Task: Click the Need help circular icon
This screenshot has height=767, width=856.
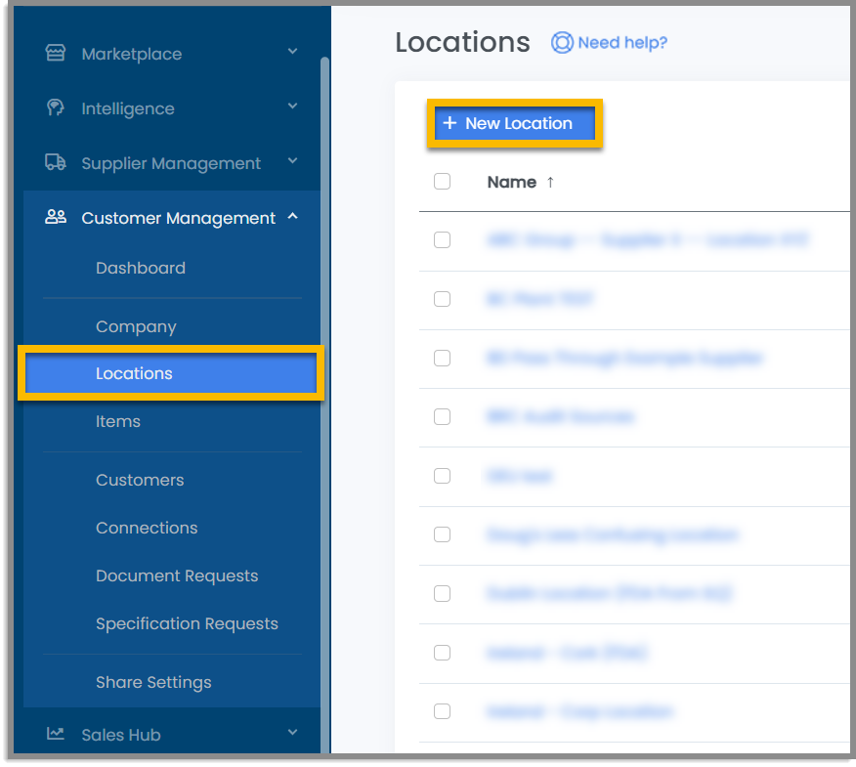Action: click(562, 43)
